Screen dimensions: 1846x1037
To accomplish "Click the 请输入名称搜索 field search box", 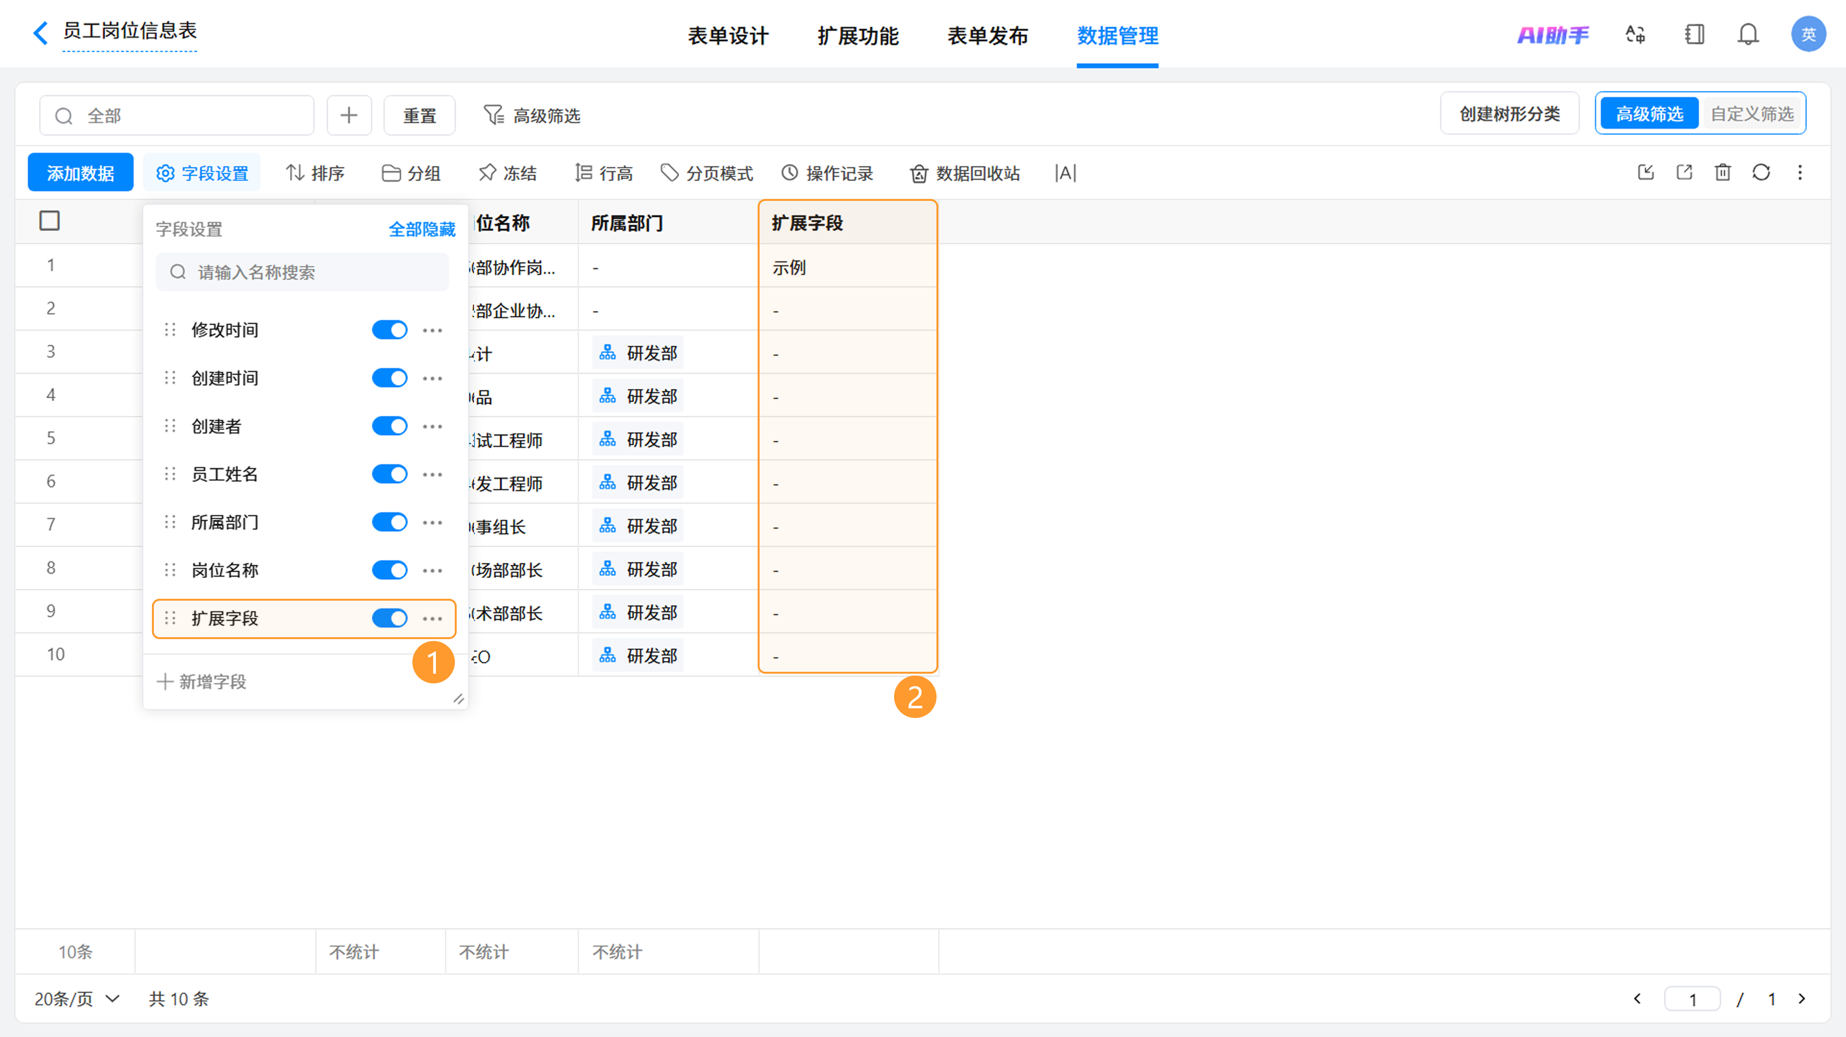I will [x=302, y=272].
